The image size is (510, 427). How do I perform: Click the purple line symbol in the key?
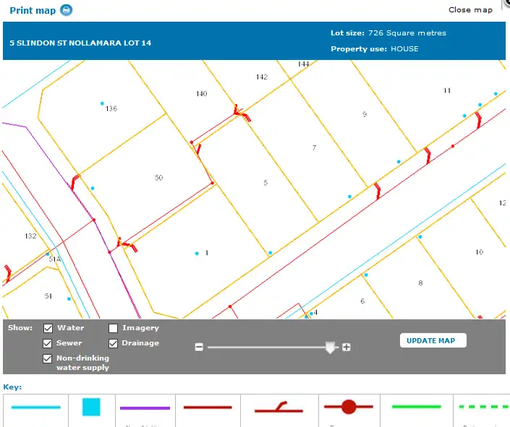tap(145, 407)
